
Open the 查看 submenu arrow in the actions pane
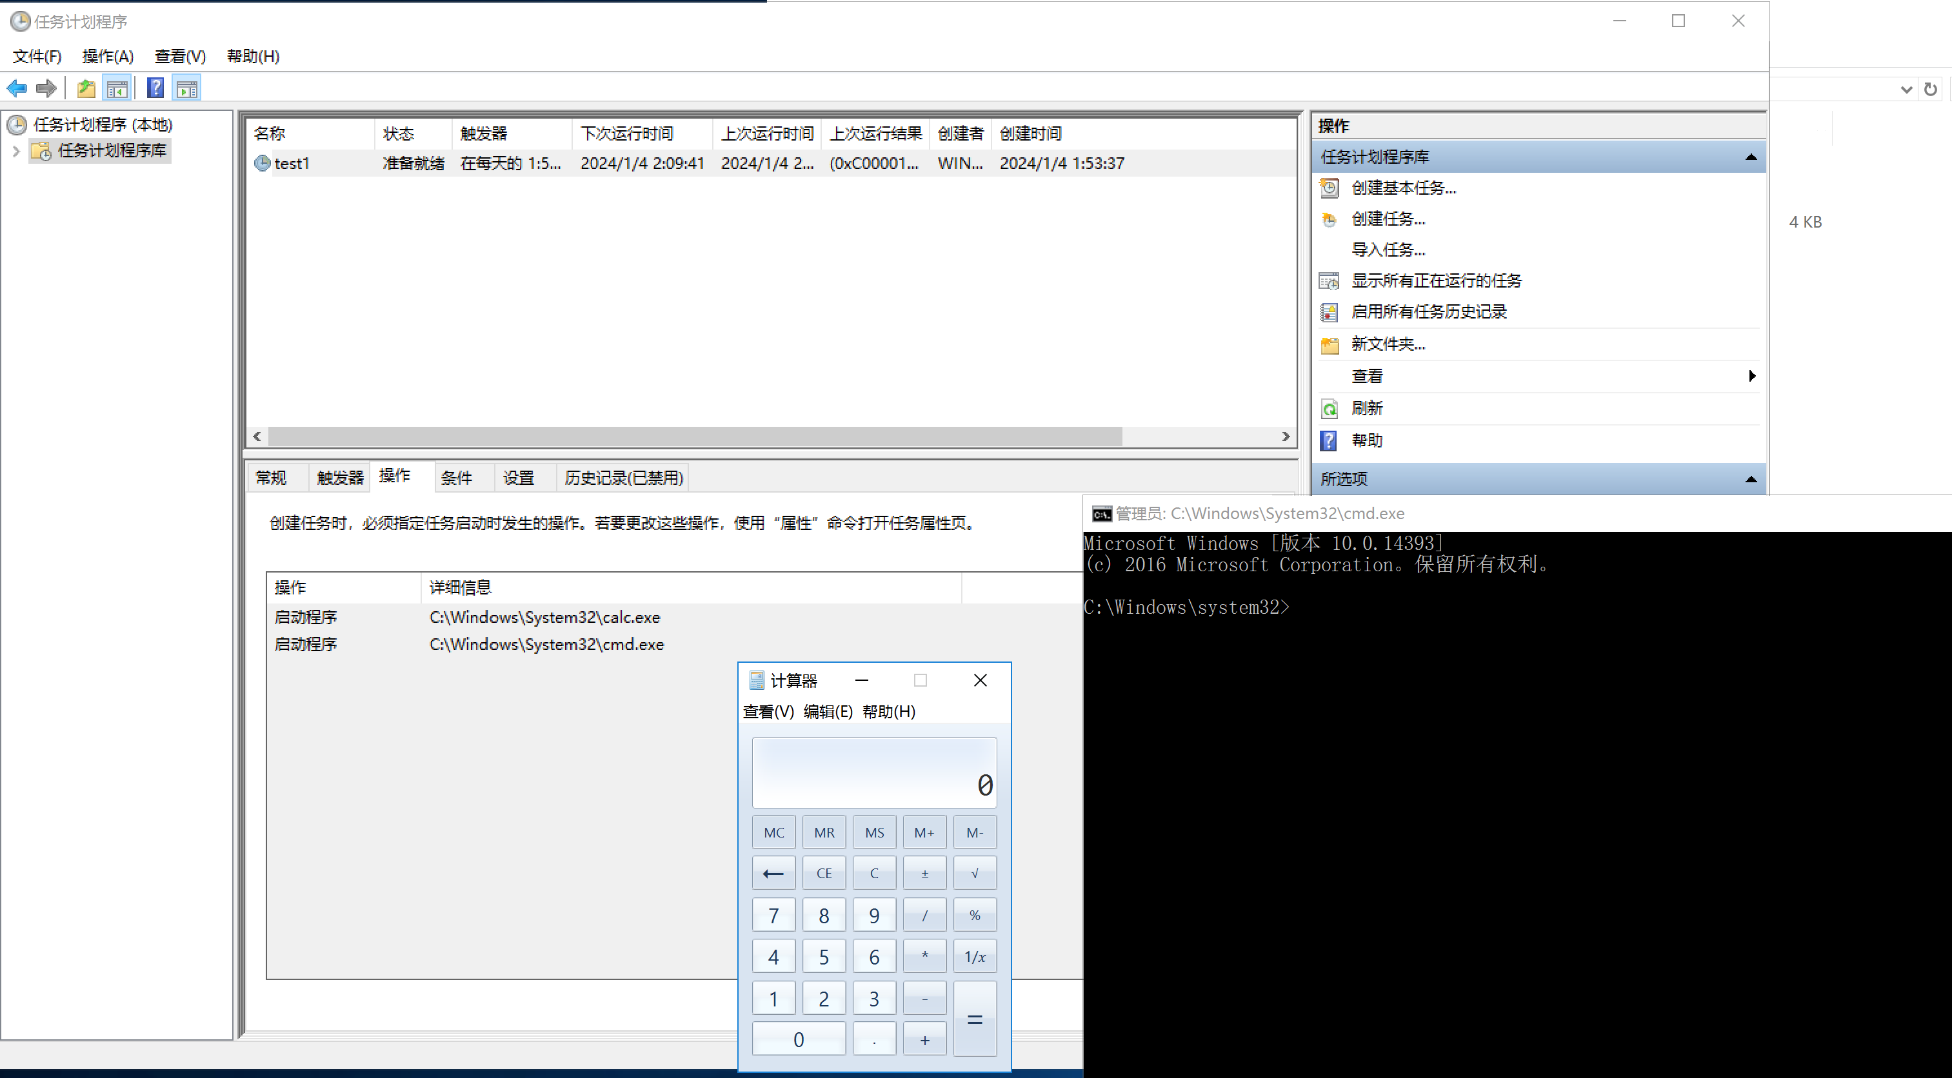(1751, 377)
